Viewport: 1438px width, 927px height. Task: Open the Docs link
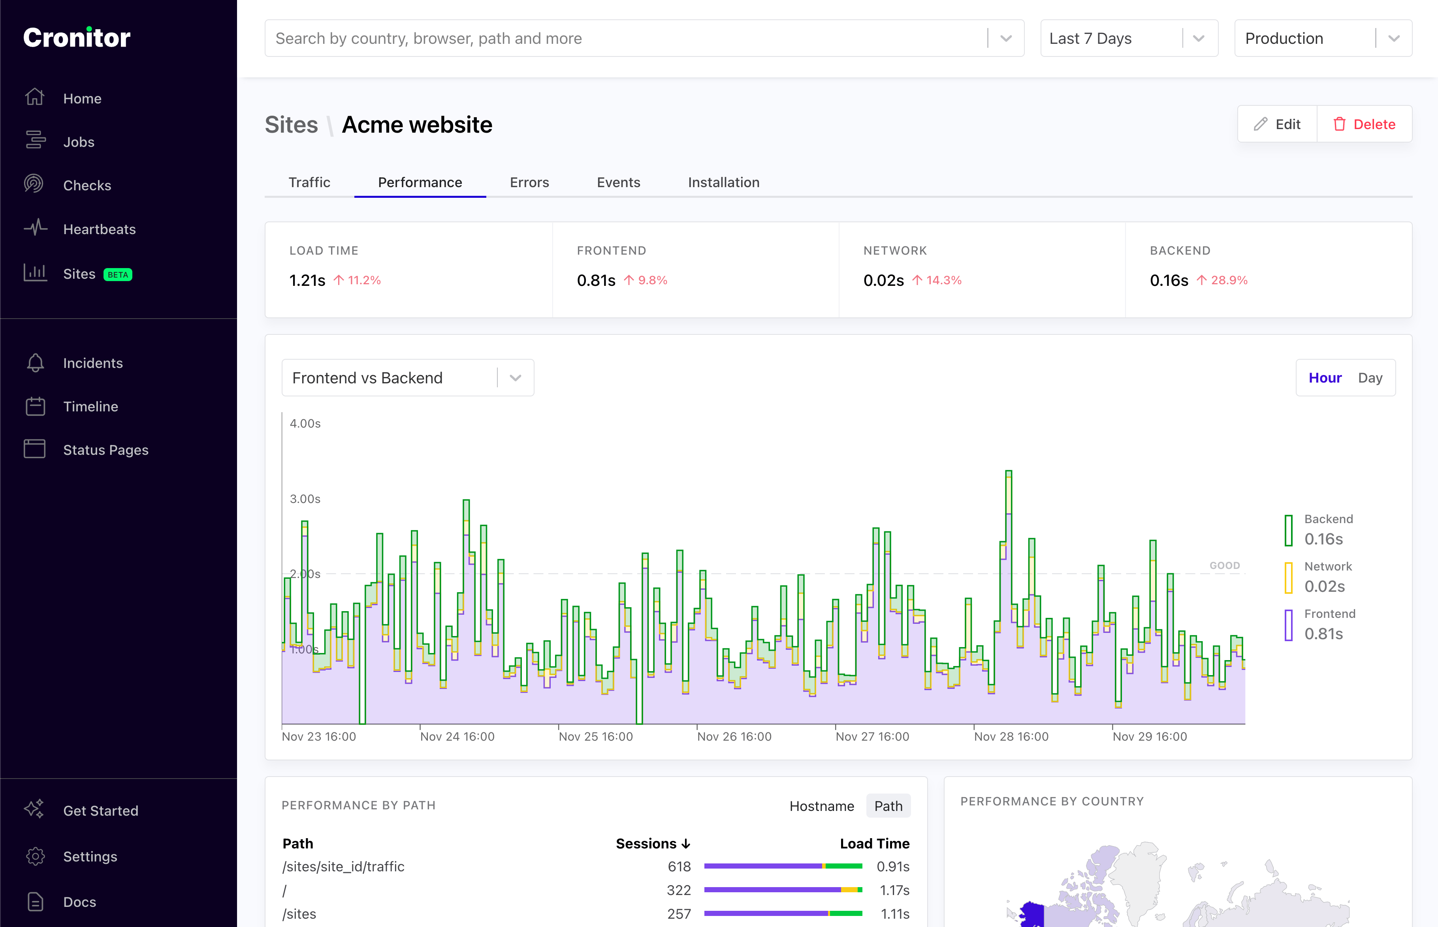pos(79,902)
